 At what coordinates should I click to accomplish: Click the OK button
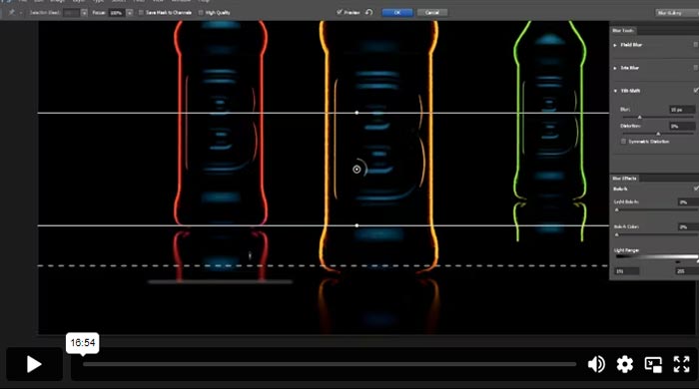(397, 12)
